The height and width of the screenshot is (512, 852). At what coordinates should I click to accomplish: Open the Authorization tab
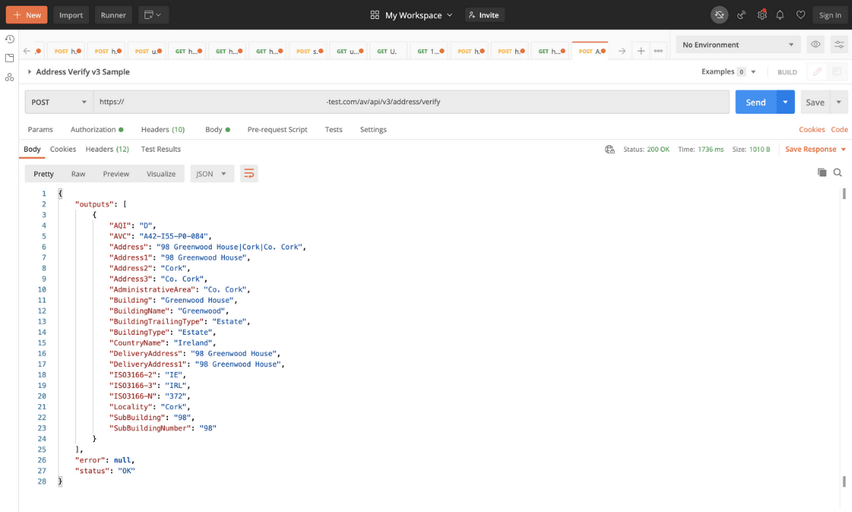pos(96,130)
